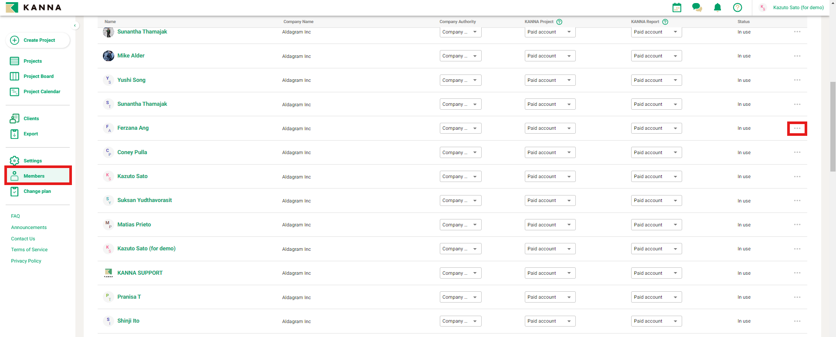Click the KANNA Project info help icon

click(559, 22)
